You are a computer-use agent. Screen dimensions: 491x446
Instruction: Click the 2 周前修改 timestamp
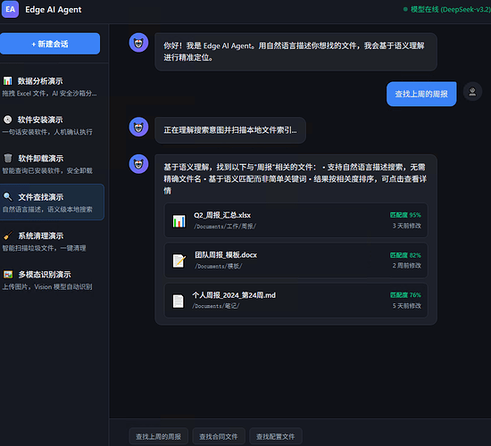(x=407, y=266)
